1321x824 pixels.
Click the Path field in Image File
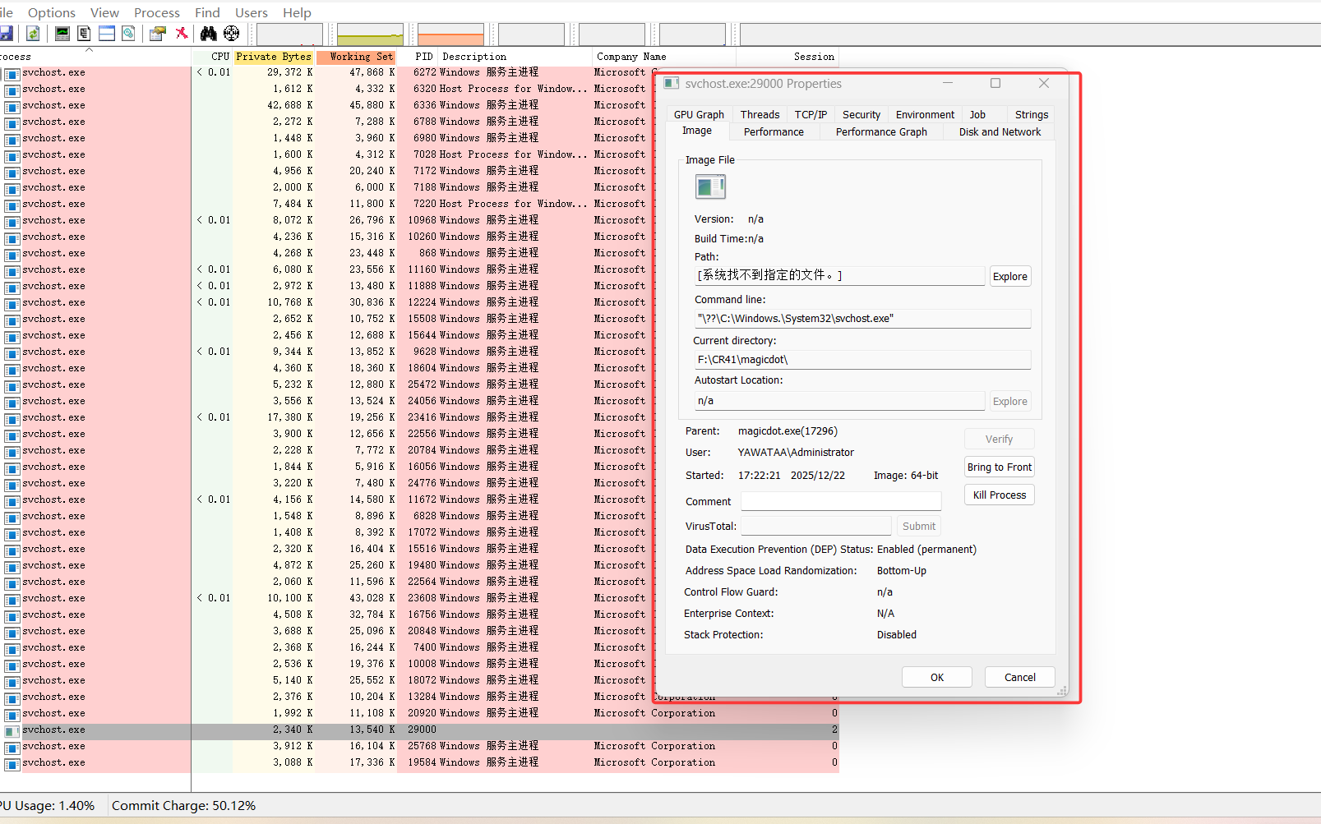[839, 276]
